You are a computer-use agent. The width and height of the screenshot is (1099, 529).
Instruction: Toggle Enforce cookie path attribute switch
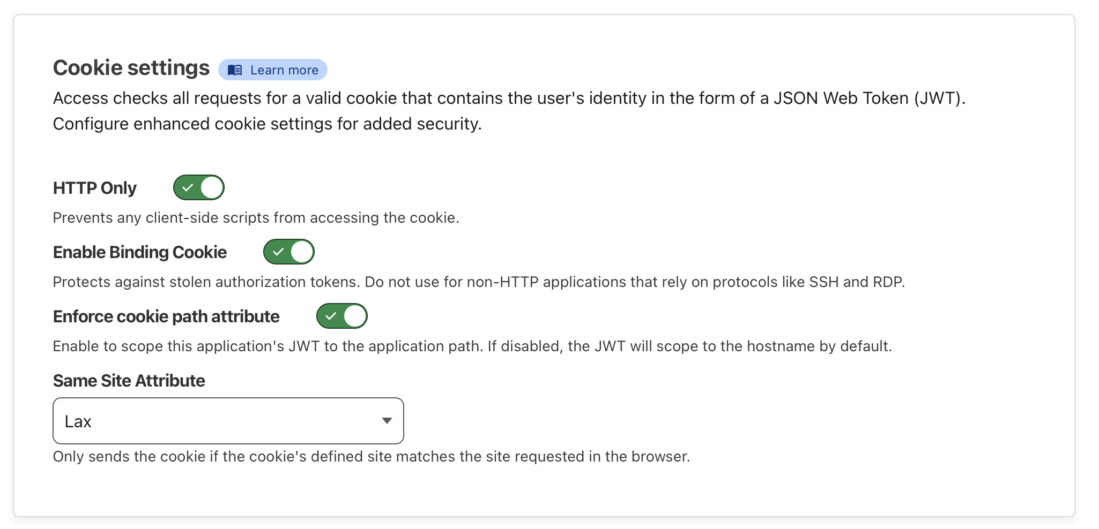[x=342, y=316]
